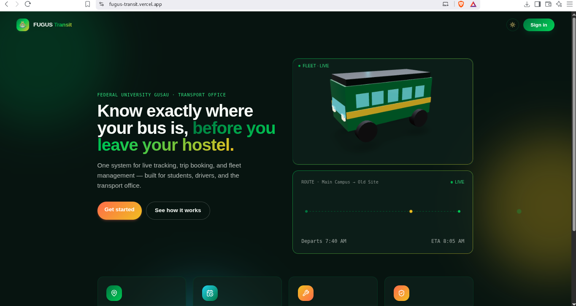
Task: Open the site settings icon in address bar
Action: pyautogui.click(x=102, y=4)
